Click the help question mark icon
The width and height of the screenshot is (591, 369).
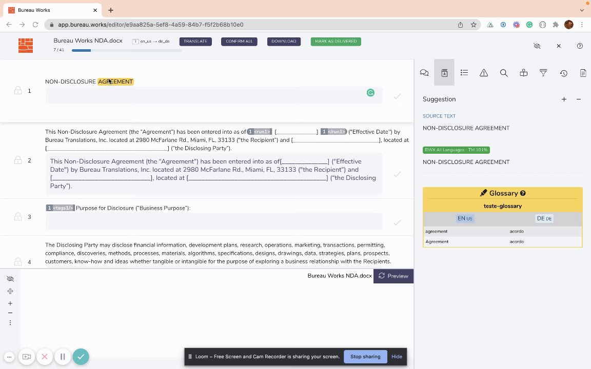point(580,46)
